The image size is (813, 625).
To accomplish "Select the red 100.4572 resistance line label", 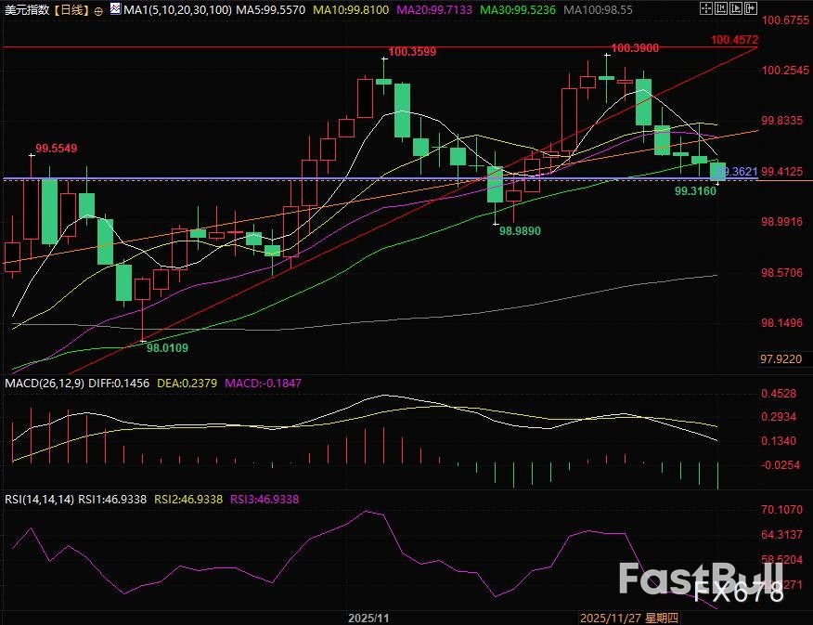I will tap(735, 41).
